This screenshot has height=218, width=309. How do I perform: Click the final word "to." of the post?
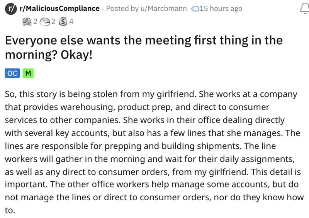pyautogui.click(x=9, y=210)
